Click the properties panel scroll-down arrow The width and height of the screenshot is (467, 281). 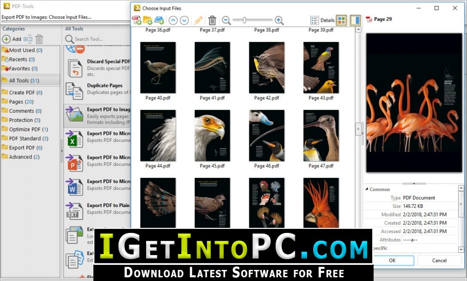461,250
